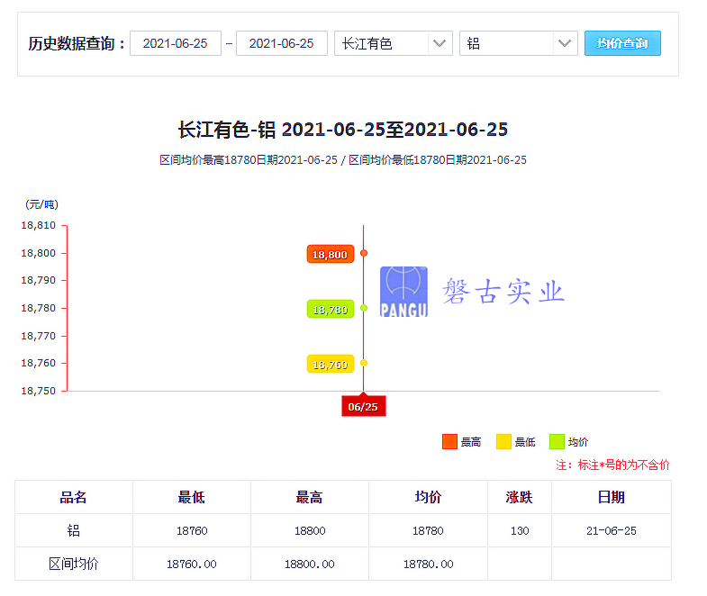Toggle the 均价 legend green swatch

tap(557, 441)
